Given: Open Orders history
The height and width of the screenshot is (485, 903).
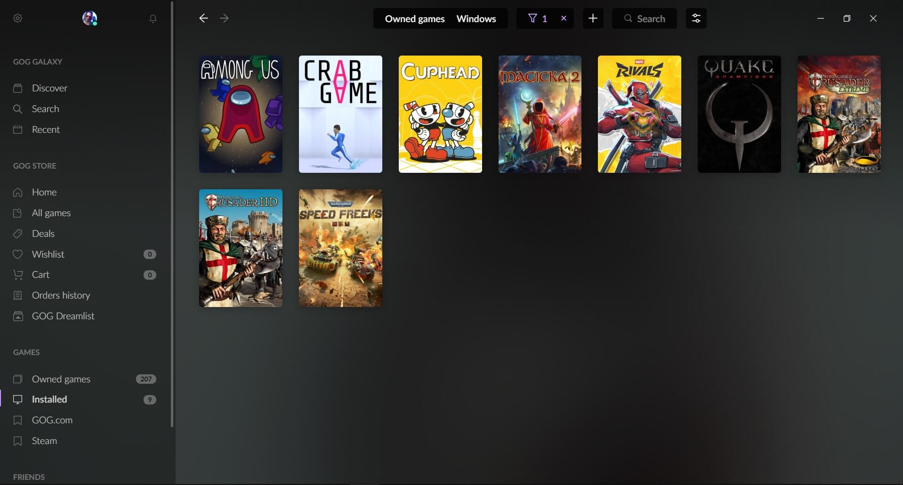Looking at the screenshot, I should 61,295.
